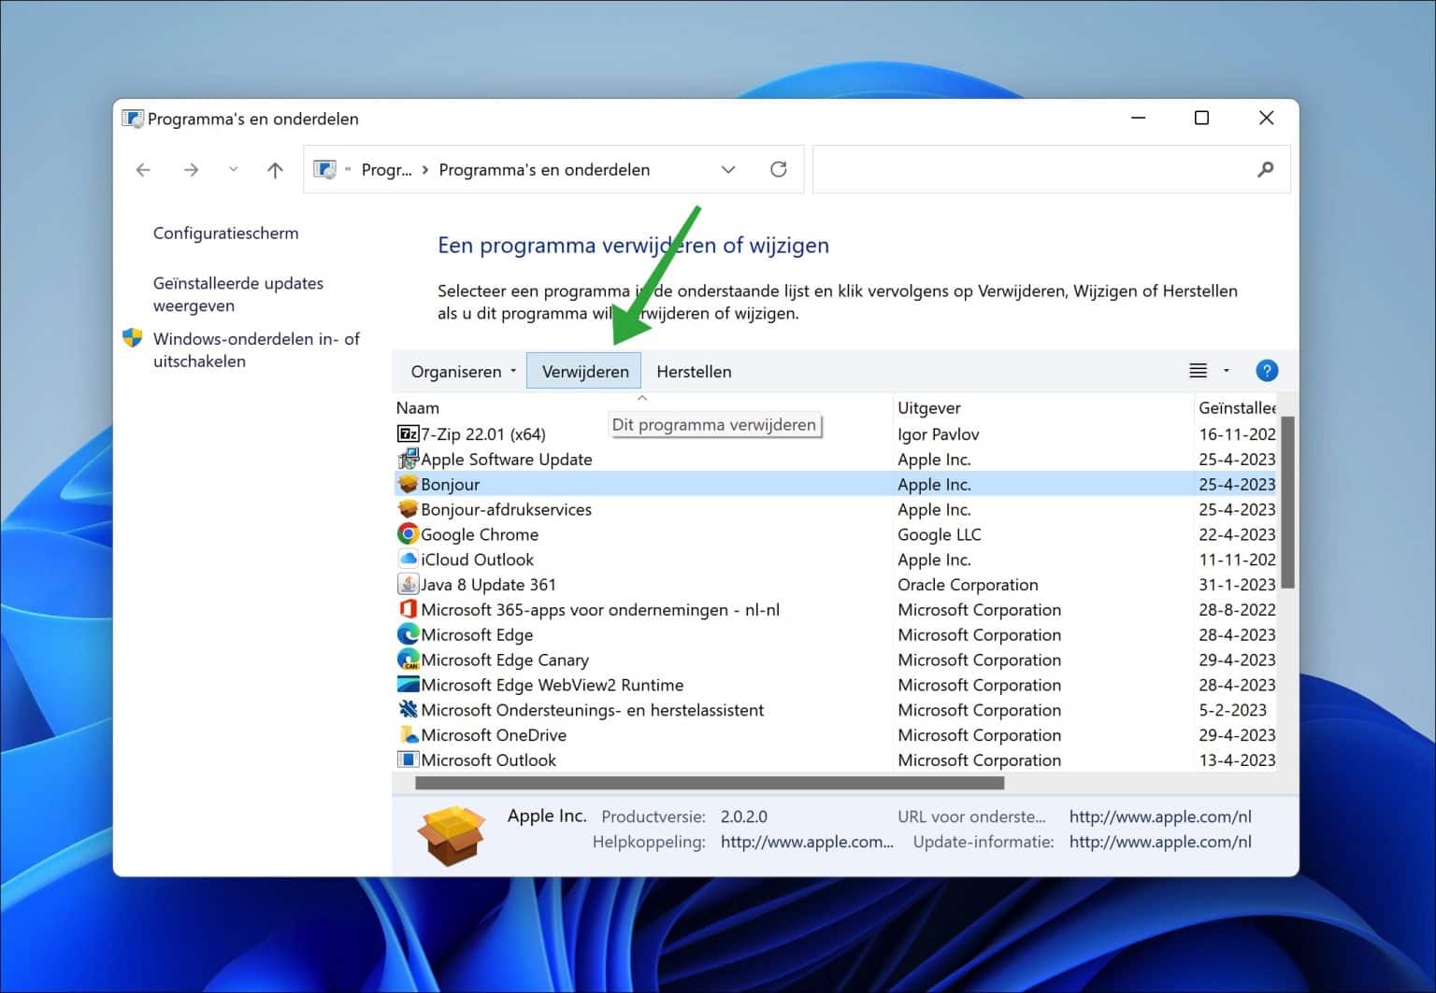Click the Programma's en onderdelen breadcrumb
This screenshot has width=1436, height=993.
tap(543, 169)
